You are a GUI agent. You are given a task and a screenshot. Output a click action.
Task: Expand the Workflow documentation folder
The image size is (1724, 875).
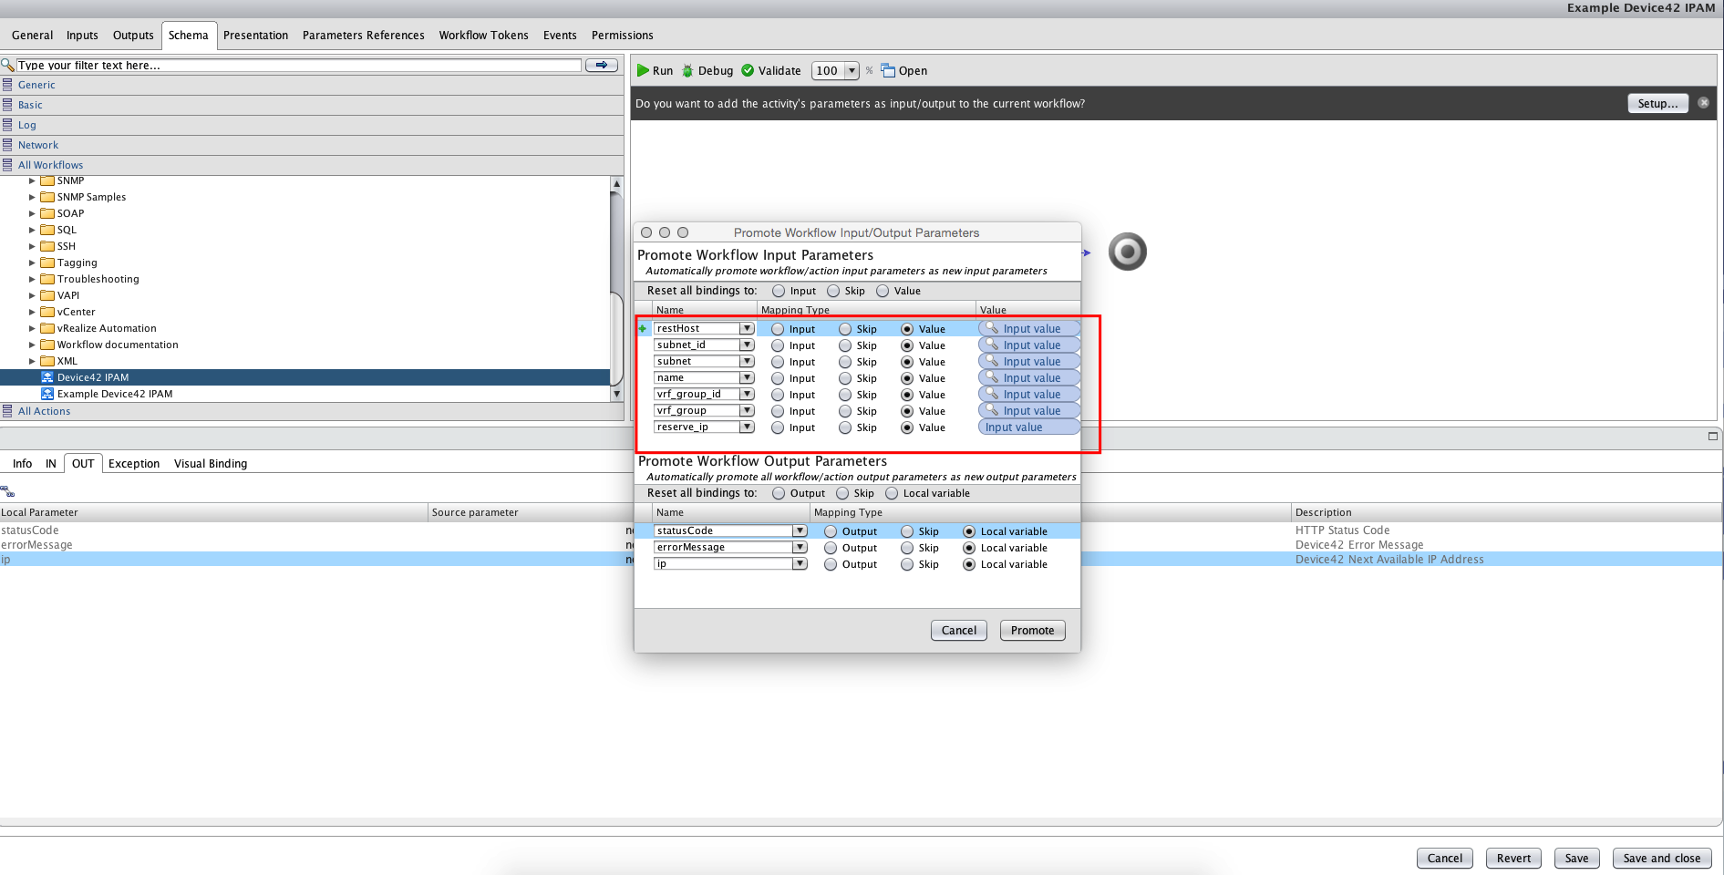pos(32,345)
